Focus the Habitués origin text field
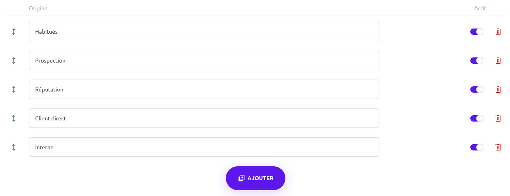Screen dimensions: 510x196 coord(204,32)
